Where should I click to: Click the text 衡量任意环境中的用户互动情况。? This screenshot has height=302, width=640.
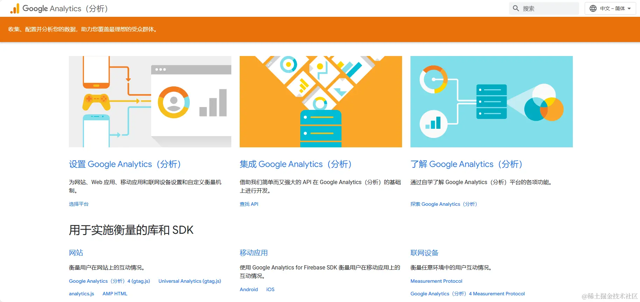[x=452, y=267]
